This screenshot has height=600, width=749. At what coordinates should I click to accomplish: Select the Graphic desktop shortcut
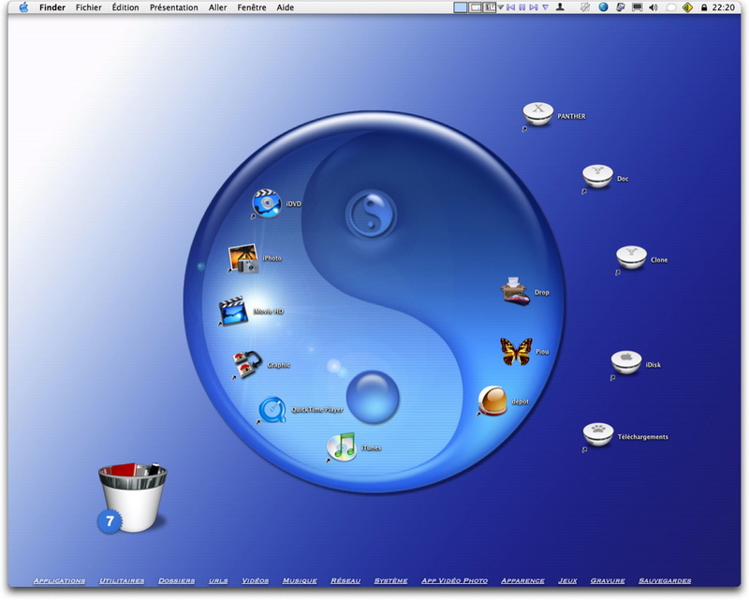[247, 364]
